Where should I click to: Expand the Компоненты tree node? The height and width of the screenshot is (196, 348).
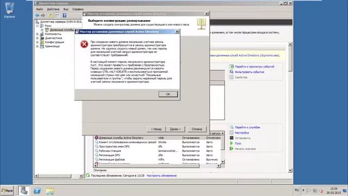click(38, 34)
